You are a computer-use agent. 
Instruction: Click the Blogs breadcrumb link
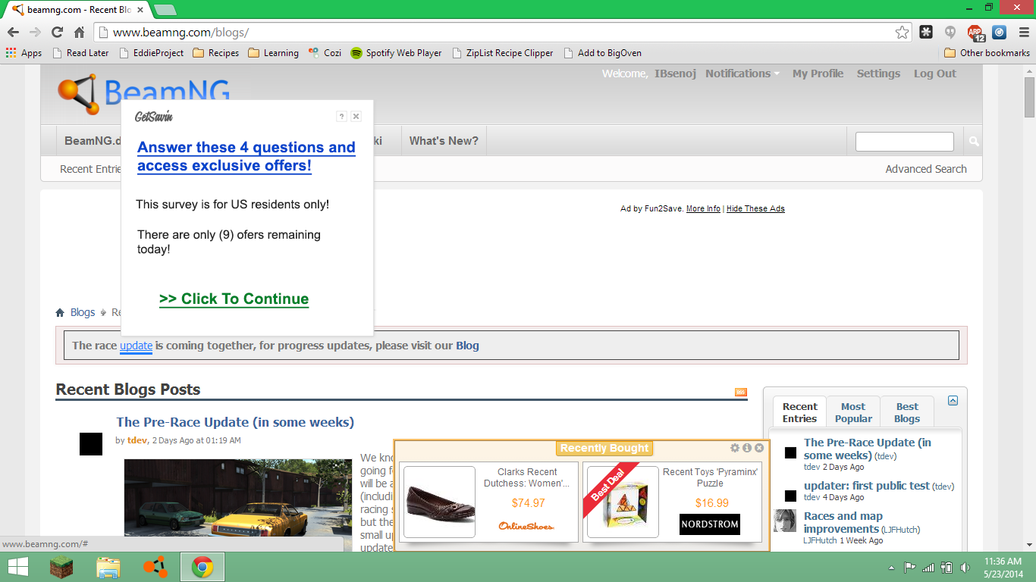[x=83, y=312]
